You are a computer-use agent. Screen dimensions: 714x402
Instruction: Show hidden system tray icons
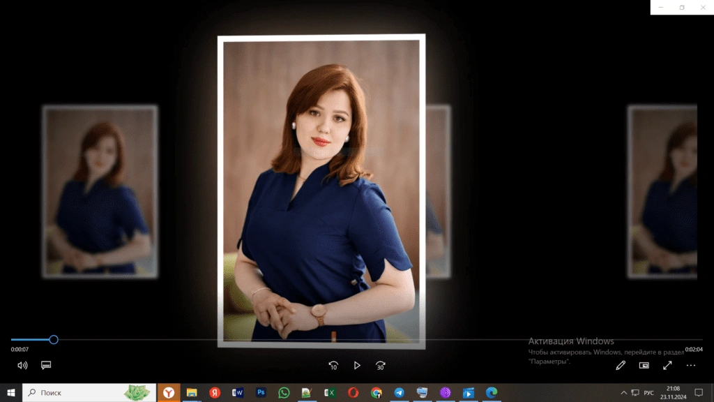623,393
